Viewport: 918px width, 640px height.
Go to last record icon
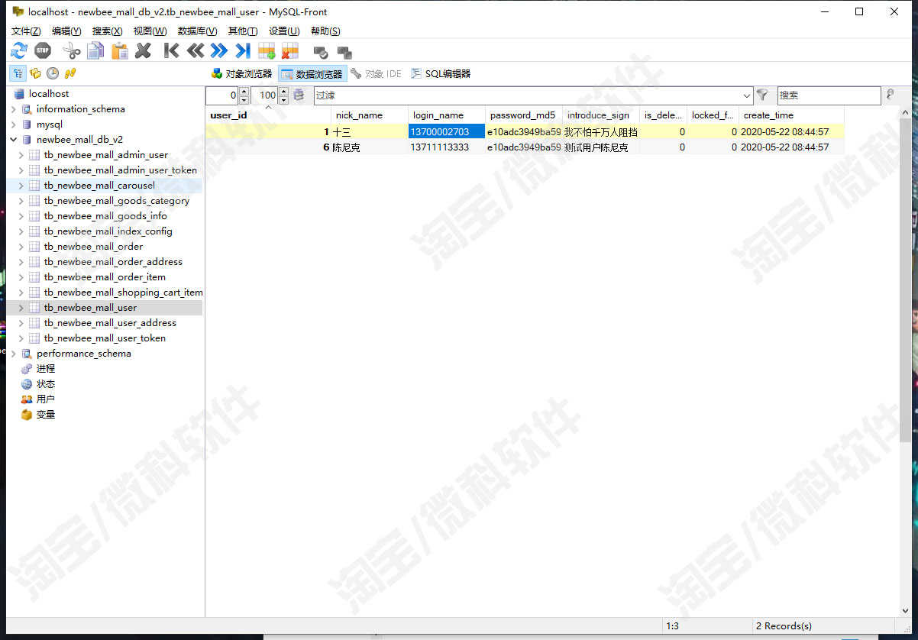[243, 51]
